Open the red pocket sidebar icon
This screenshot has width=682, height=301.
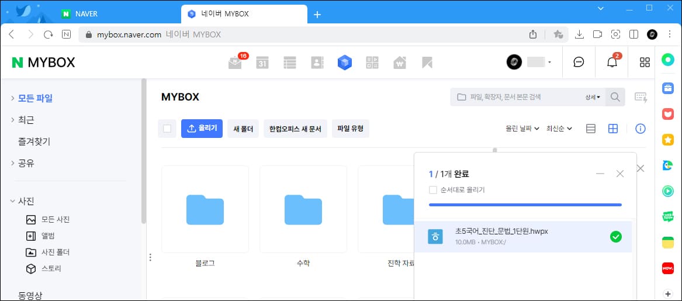tap(667, 115)
